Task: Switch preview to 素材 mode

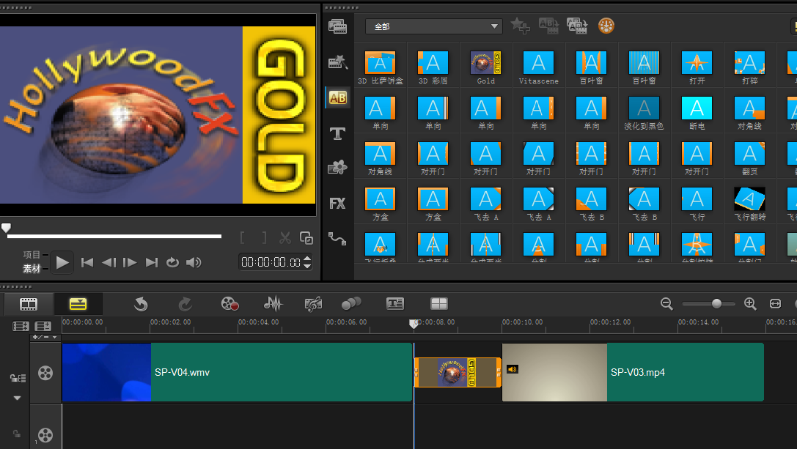Action: [32, 269]
